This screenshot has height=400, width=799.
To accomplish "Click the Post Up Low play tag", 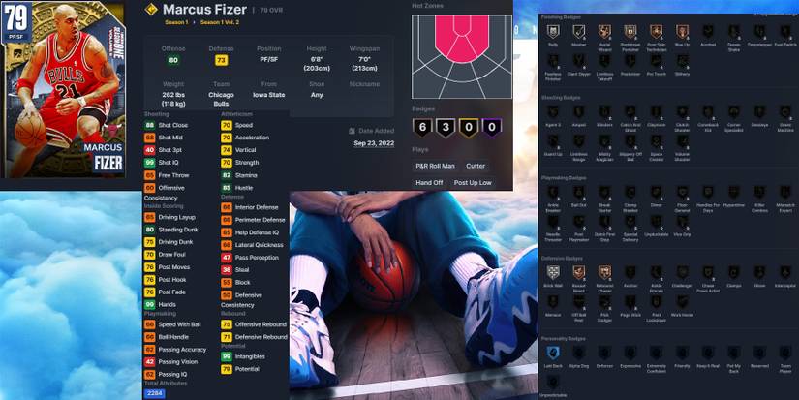I will tap(473, 182).
